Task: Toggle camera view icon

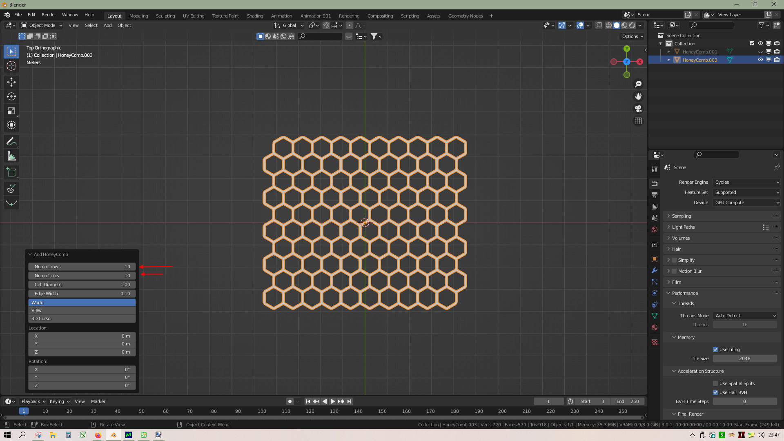Action: coord(638,109)
